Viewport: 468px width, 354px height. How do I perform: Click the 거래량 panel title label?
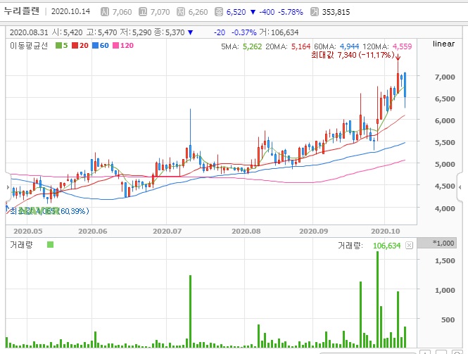pos(21,245)
